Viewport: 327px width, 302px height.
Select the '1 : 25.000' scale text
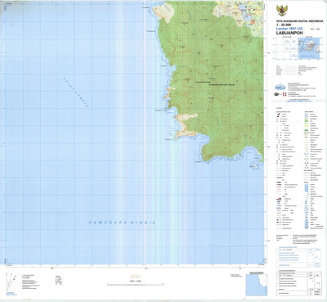coord(283,25)
